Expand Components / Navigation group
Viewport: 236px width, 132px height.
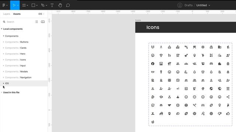[x=3, y=77]
